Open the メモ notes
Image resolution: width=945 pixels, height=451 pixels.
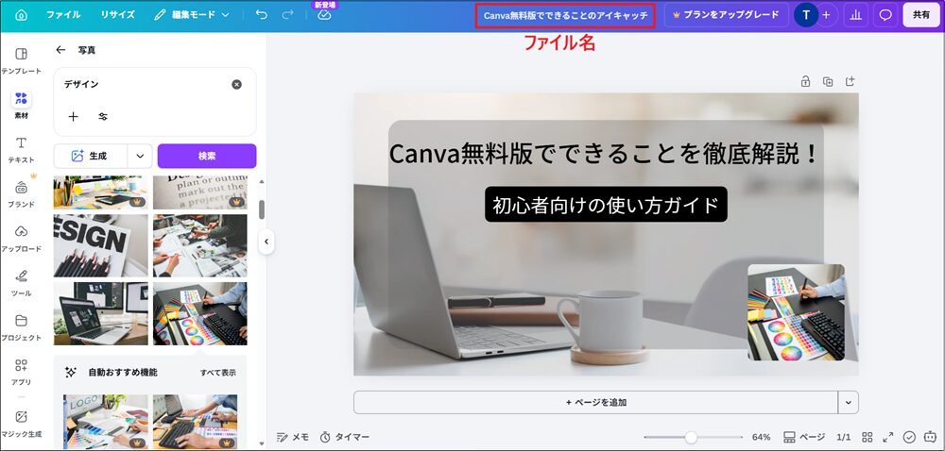pos(293,437)
